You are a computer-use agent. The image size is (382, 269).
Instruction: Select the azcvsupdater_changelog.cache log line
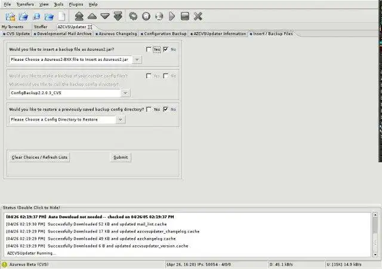tap(103, 231)
